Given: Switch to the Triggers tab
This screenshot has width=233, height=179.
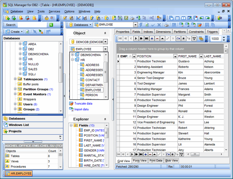Looking at the screenshot, I should click(x=212, y=32).
